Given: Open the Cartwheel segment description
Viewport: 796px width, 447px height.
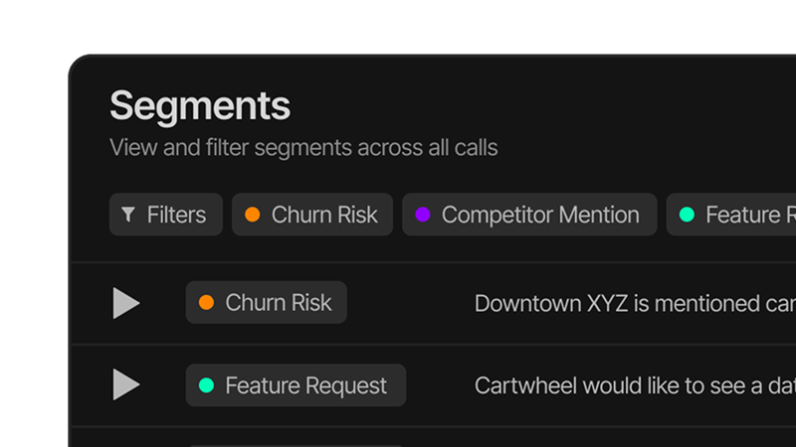Looking at the screenshot, I should [x=634, y=385].
